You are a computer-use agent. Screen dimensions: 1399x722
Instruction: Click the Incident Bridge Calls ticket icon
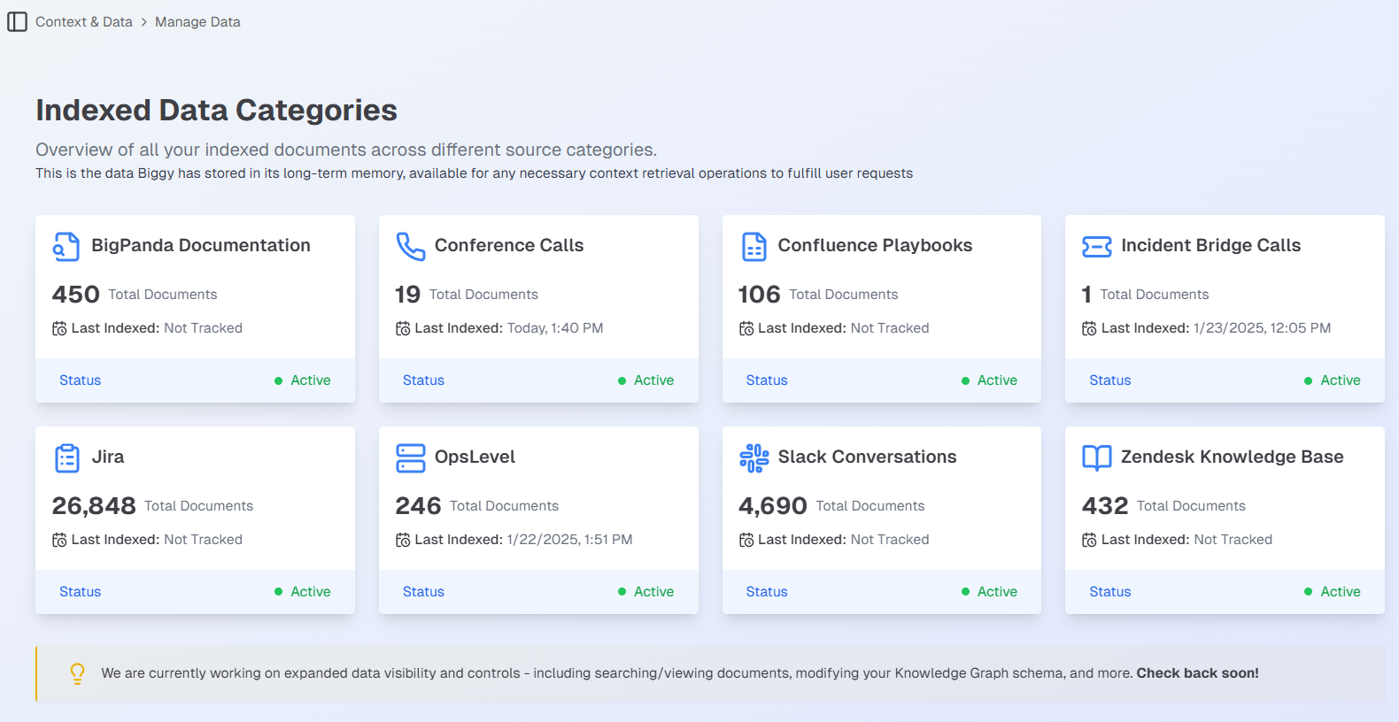pos(1097,246)
